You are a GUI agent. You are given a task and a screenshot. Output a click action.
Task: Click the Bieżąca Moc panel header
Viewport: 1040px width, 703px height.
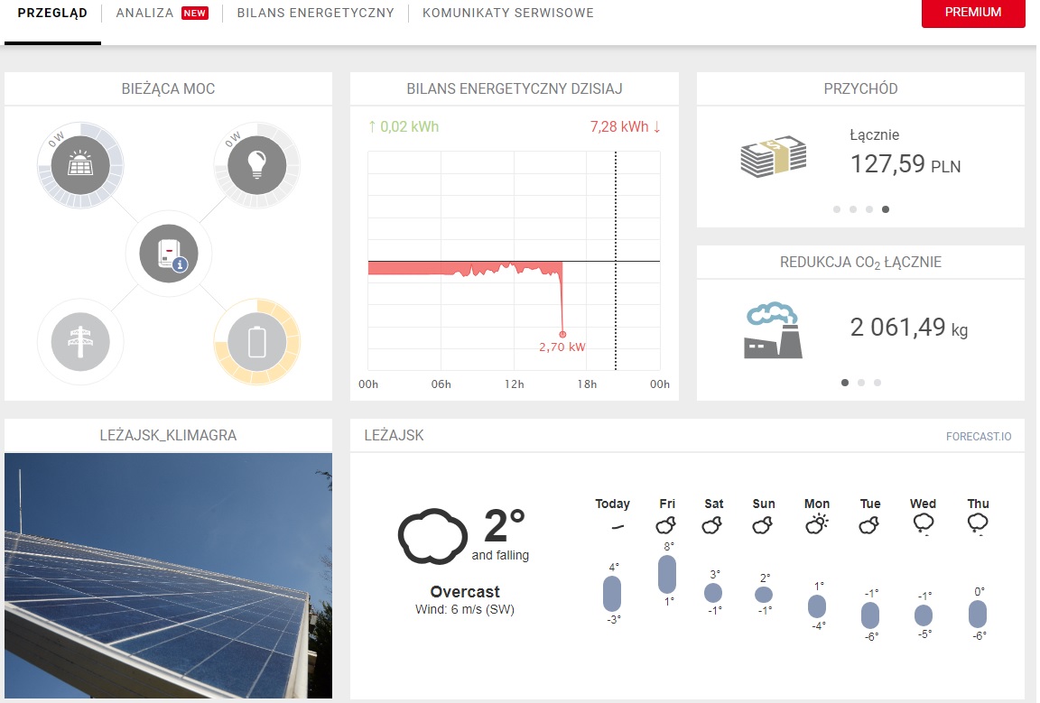coord(169,88)
